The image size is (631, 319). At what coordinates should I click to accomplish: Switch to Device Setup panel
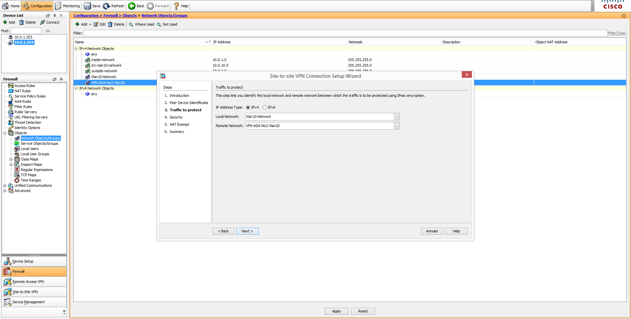34,262
